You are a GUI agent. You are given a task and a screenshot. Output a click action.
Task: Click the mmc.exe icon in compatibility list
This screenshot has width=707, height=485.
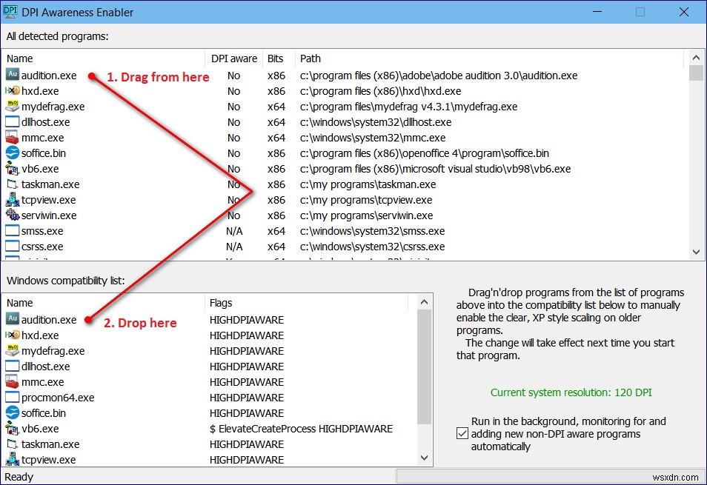pos(12,382)
